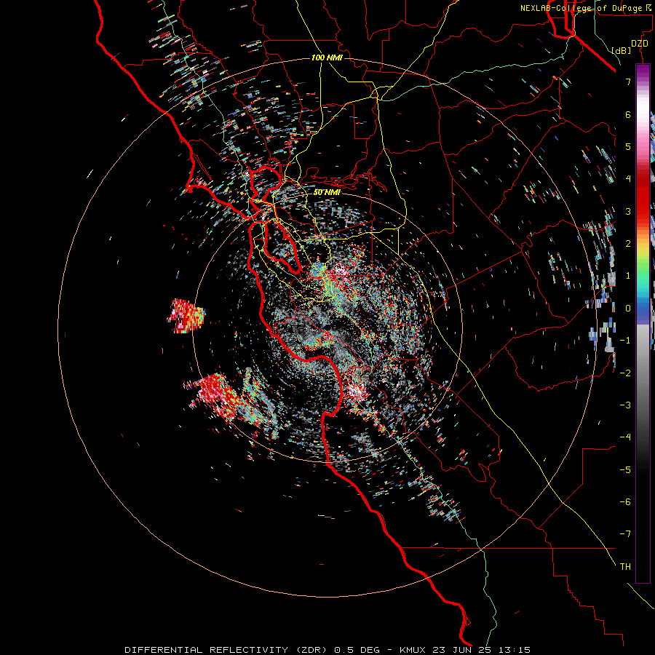Click the 0 dB tick label on the scale
This screenshot has width=655, height=655.
628,309
